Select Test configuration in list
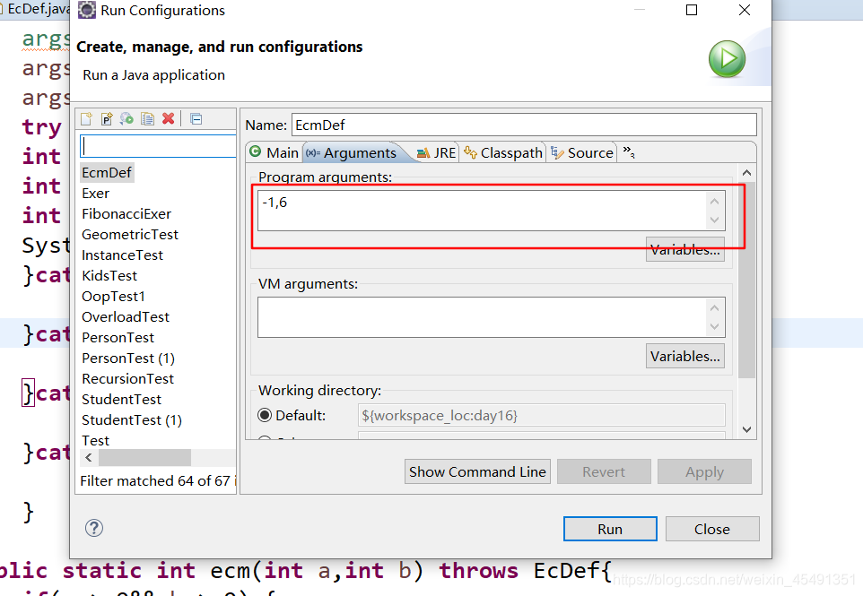 click(96, 440)
